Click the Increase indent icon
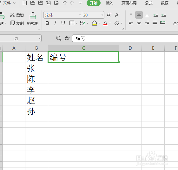178x170 pixels. pyautogui.click(x=164, y=15)
